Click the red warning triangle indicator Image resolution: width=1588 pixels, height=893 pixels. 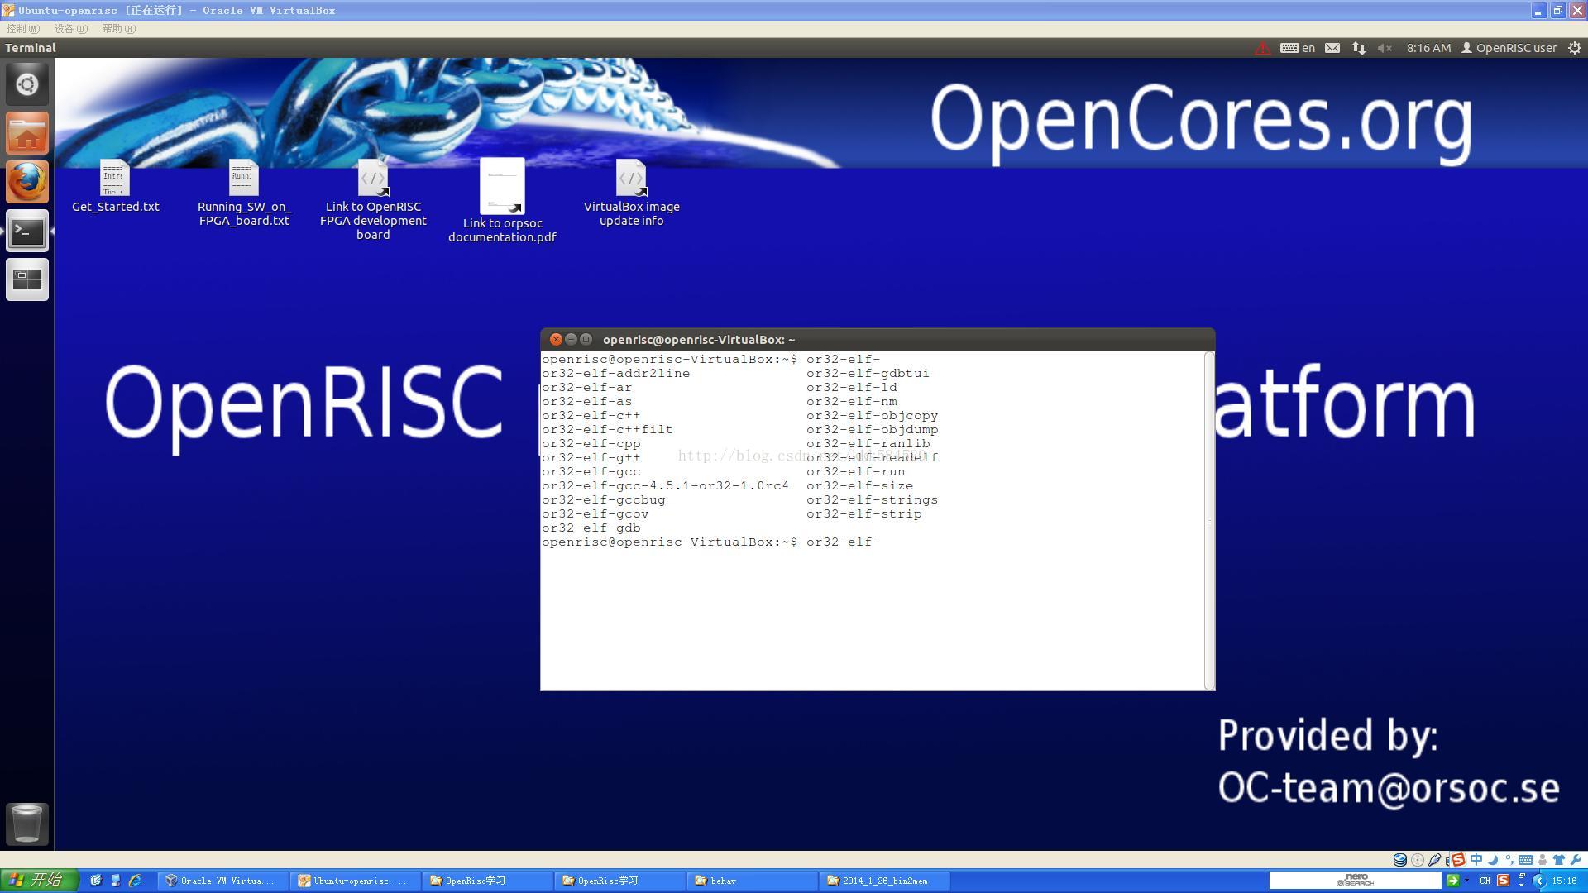1262,48
